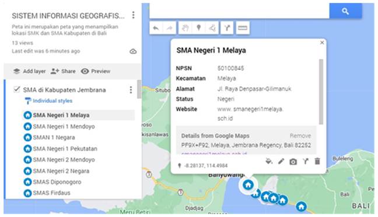Open style paint bucket in info popup
This screenshot has height=217, width=378.
click(x=269, y=161)
